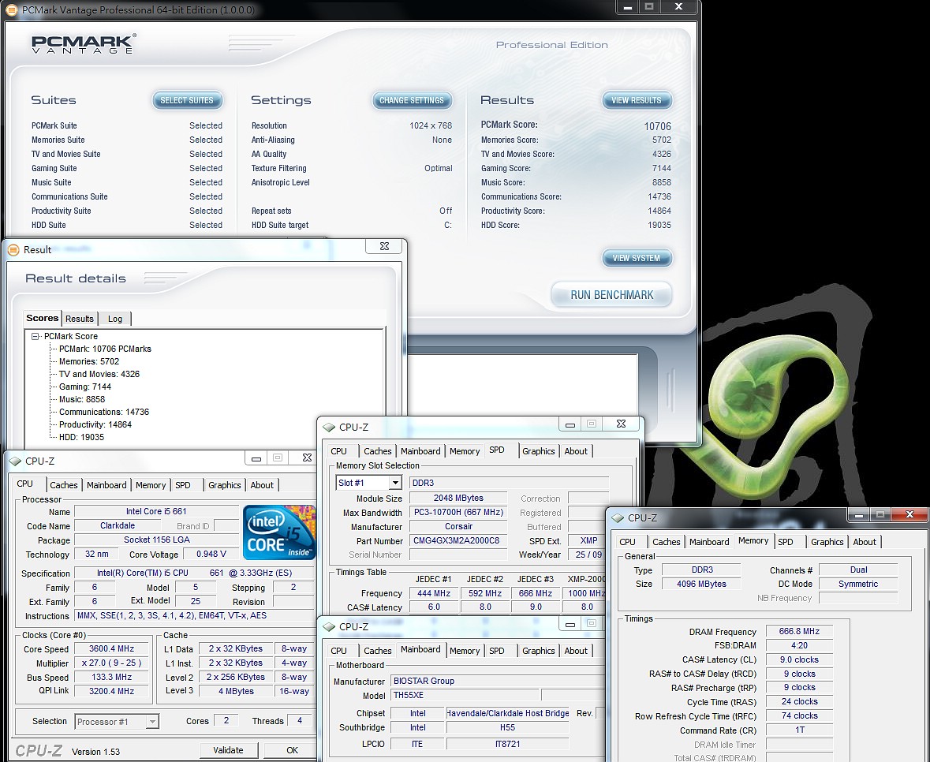Click title icon of CPU-Z window showing Memory Slot Selection

coord(329,428)
